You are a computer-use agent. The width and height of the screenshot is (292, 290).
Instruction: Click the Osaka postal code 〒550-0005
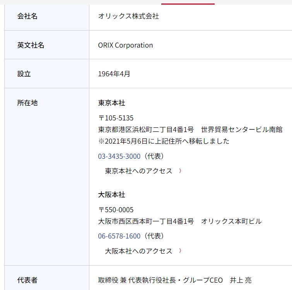pyautogui.click(x=116, y=210)
